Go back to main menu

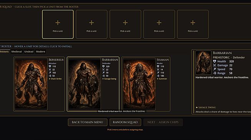[x=88, y=122]
